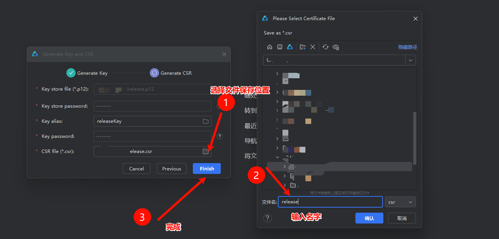Toggle show hidden files eye icon
Viewport: 499px width, 239px height.
click(336, 47)
